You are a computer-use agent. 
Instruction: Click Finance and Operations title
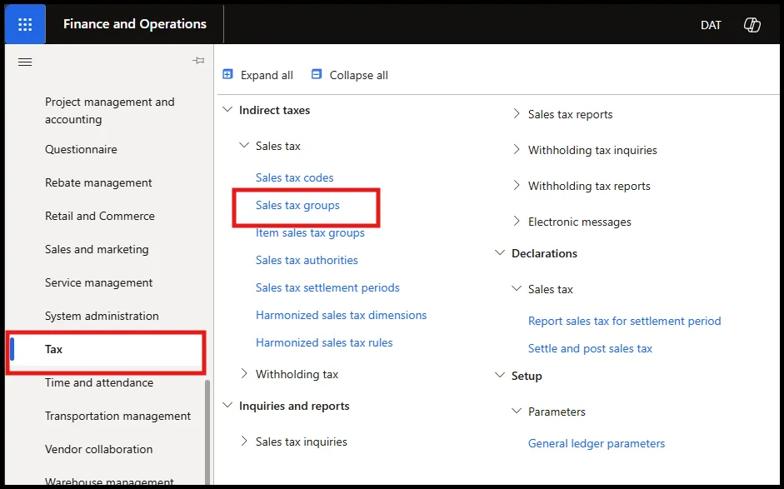coord(134,24)
